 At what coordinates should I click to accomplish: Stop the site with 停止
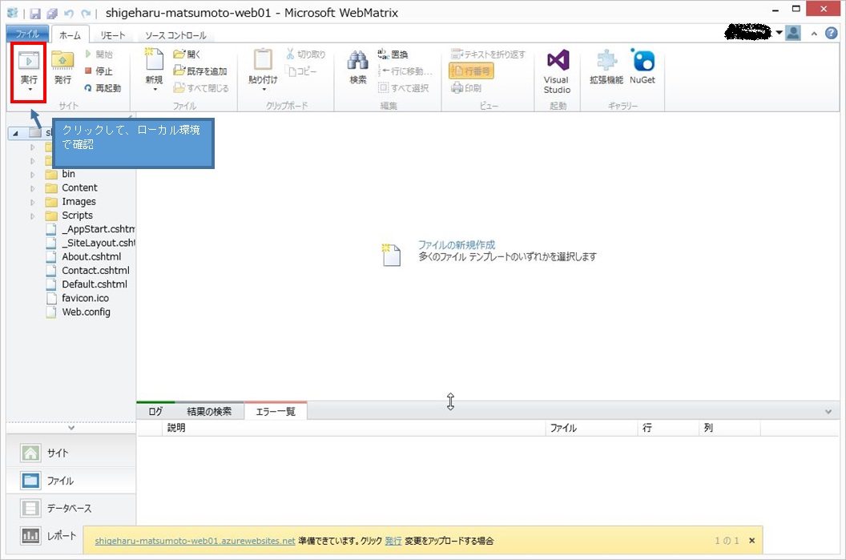99,71
